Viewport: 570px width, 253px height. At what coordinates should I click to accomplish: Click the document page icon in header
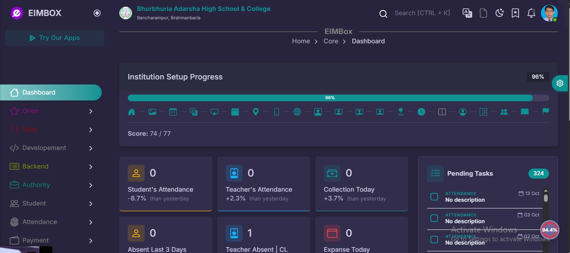[483, 13]
